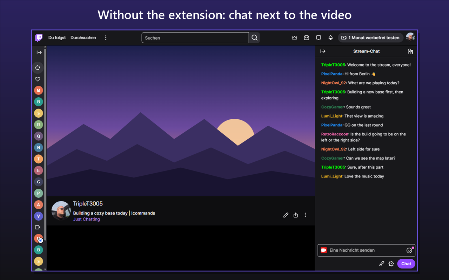The image size is (449, 280).
Task: Go to the "Du folgst" tab
Action: tap(57, 38)
